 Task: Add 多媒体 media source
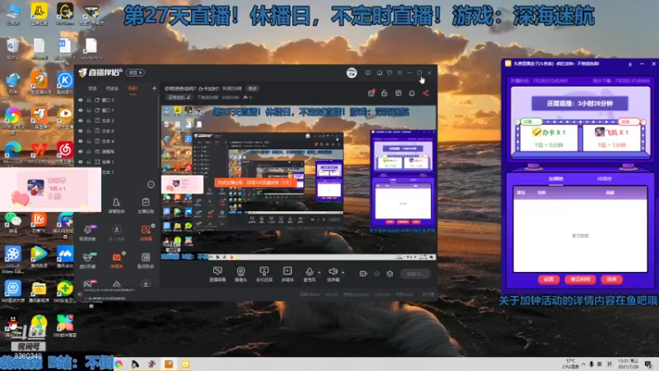[x=287, y=274]
